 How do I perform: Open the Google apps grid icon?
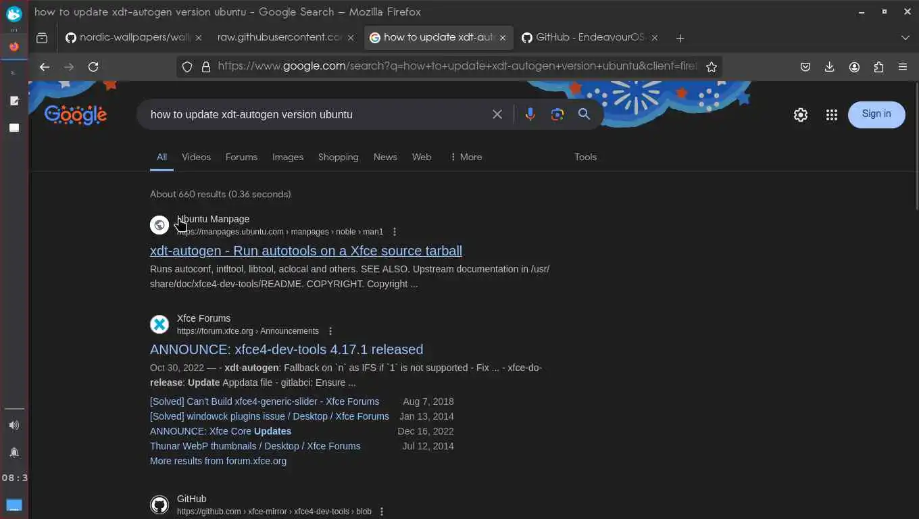click(832, 115)
